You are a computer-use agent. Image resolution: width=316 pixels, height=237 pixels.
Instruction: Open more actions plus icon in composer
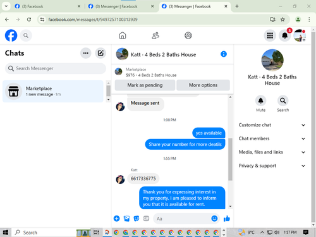[116, 219]
